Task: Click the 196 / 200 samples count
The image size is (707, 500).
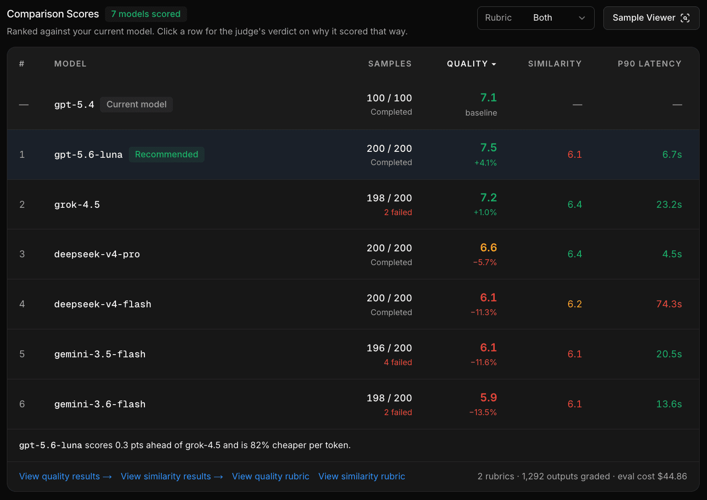Action: click(389, 348)
